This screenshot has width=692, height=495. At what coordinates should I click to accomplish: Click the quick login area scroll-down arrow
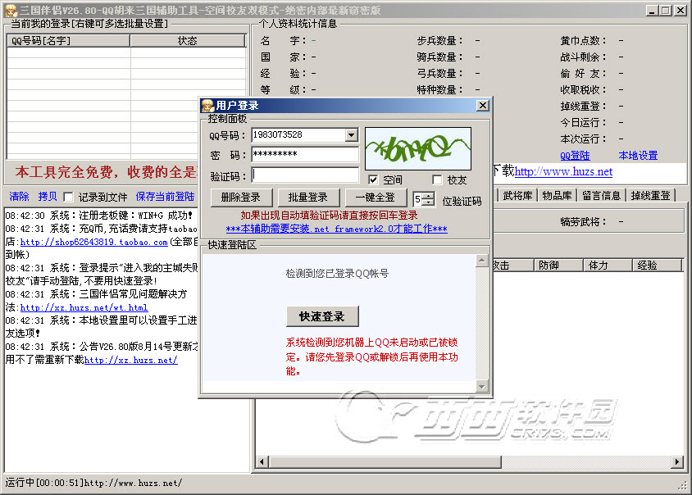tap(482, 387)
